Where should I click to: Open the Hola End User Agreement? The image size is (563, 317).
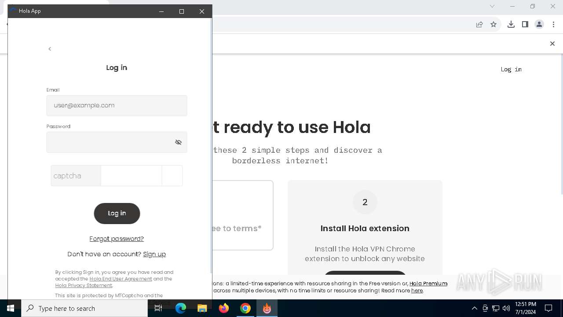pos(121,279)
